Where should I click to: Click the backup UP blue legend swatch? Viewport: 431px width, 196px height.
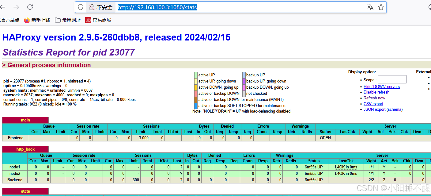point(244,75)
